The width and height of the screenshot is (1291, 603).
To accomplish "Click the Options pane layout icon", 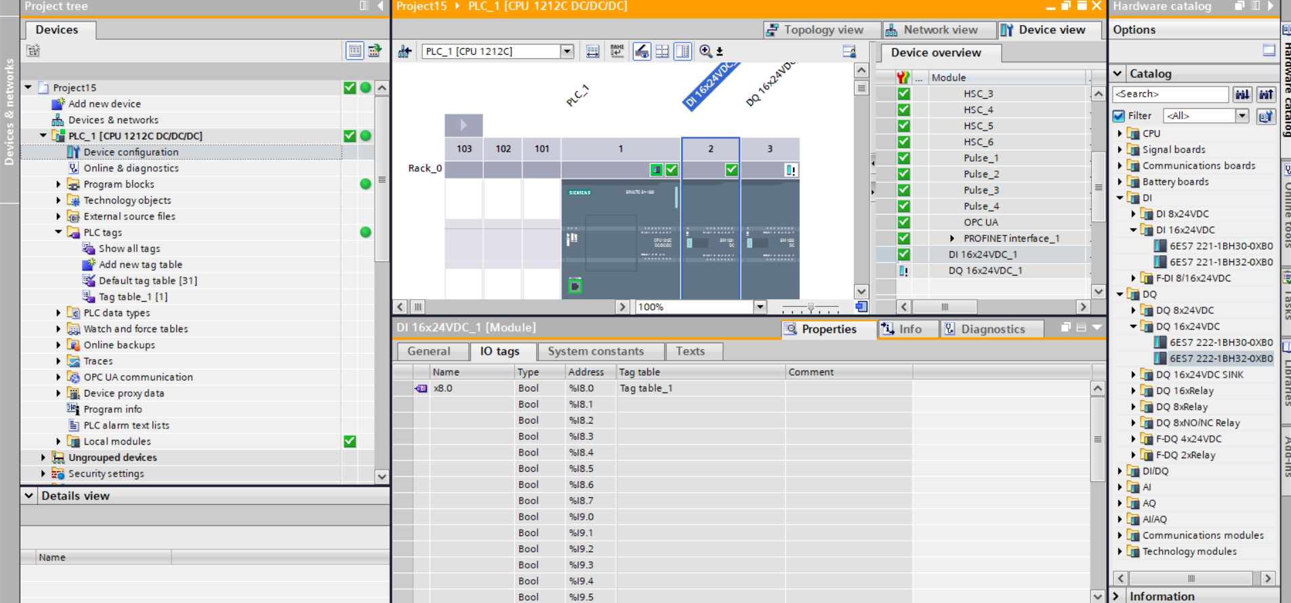I will (1269, 50).
